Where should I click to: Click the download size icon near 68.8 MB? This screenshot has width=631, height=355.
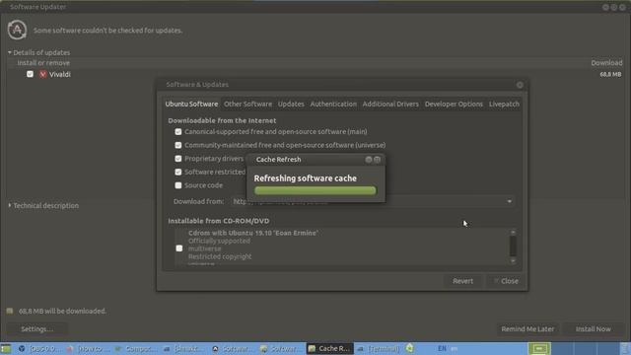10,312
